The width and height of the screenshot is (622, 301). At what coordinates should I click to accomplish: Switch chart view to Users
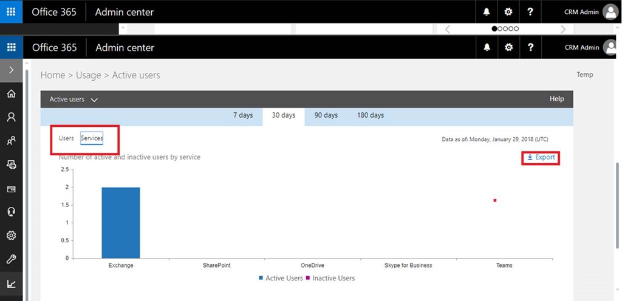tap(66, 138)
